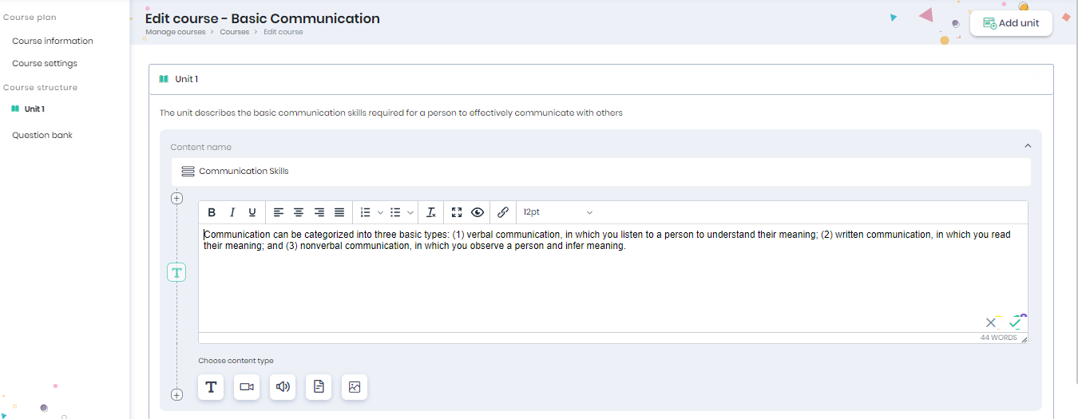Open Question bank in sidebar
This screenshot has width=1078, height=419.
[x=42, y=135]
